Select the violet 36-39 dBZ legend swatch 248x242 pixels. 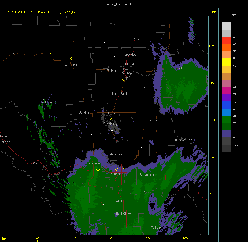pos(226,98)
